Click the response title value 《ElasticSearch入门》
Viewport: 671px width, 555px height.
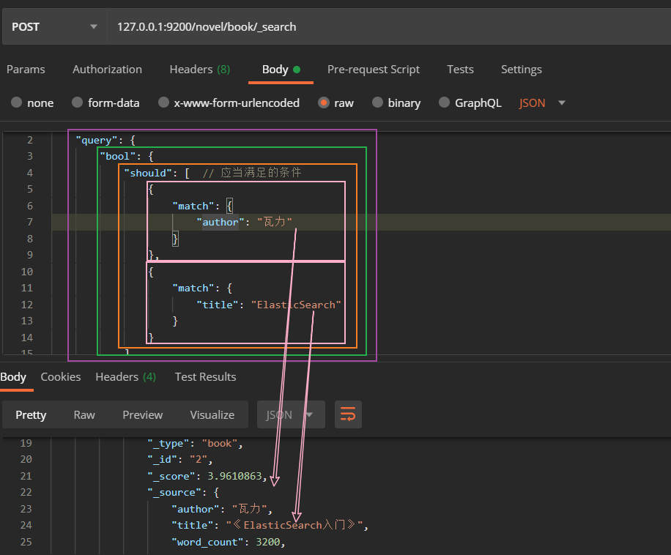[x=295, y=525]
